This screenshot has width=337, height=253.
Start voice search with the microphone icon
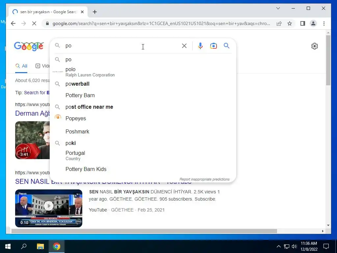coord(200,45)
